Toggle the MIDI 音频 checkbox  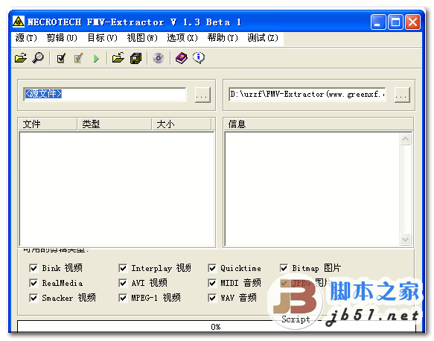click(212, 283)
